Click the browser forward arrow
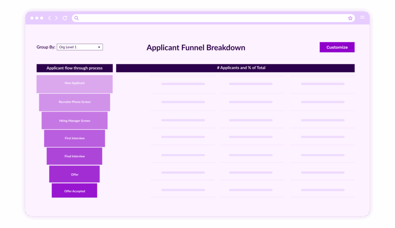The image size is (395, 228). coord(56,18)
